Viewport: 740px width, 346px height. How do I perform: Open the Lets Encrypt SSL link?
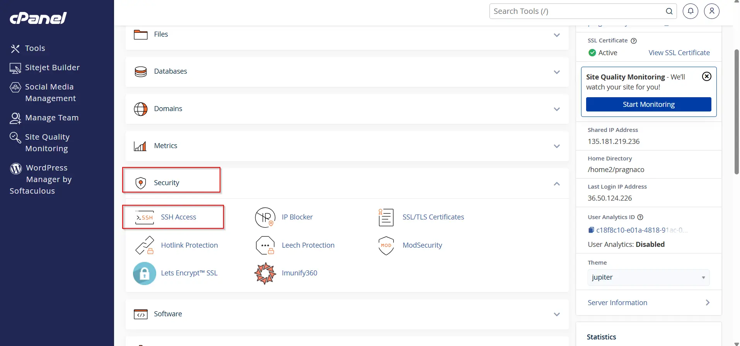coord(189,273)
